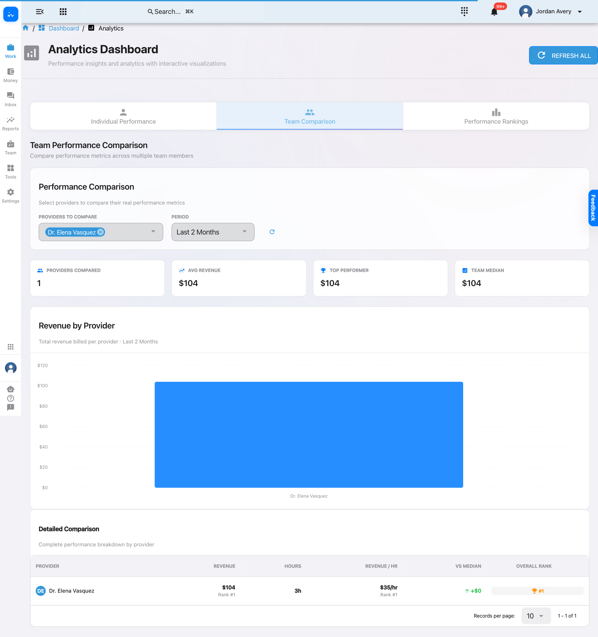Switch to the Performance Rankings tab

[x=496, y=116]
